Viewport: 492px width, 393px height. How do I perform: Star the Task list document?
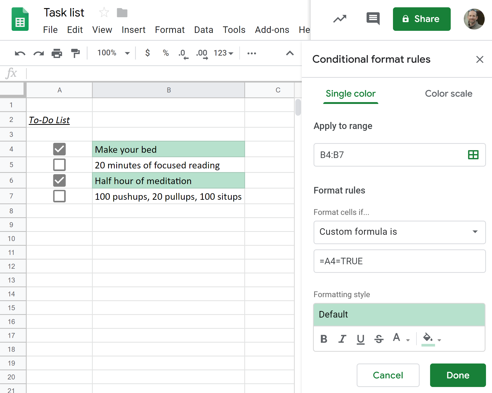[x=104, y=13]
